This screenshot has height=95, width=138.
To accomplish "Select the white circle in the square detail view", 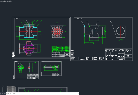I will pos(120,31).
